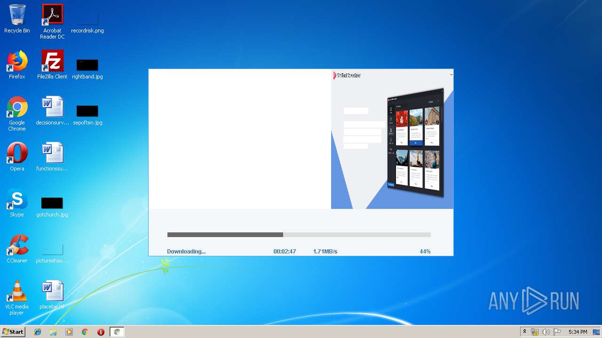The width and height of the screenshot is (602, 338).
Task: Click the 00:02:47 remaining time text
Action: click(x=285, y=252)
